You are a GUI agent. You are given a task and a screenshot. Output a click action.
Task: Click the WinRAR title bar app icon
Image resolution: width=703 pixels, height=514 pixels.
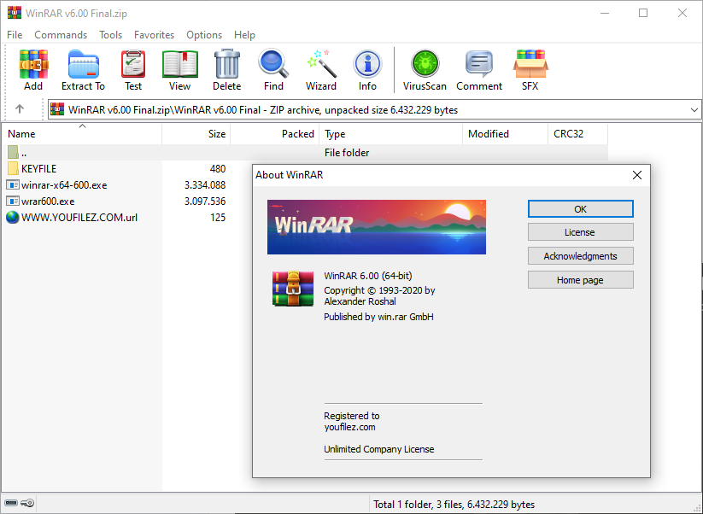coord(15,13)
